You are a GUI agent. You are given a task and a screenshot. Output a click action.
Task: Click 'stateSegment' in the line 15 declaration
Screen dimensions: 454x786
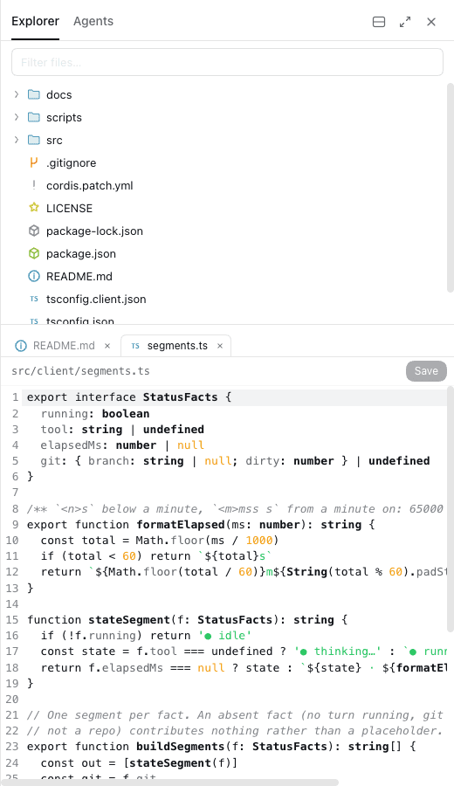tap(129, 619)
